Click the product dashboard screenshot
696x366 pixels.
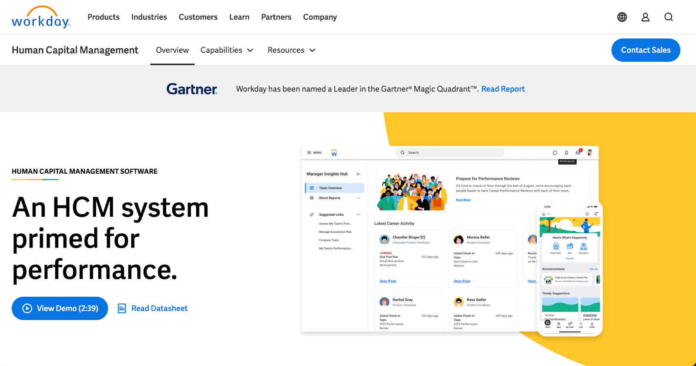tap(450, 239)
